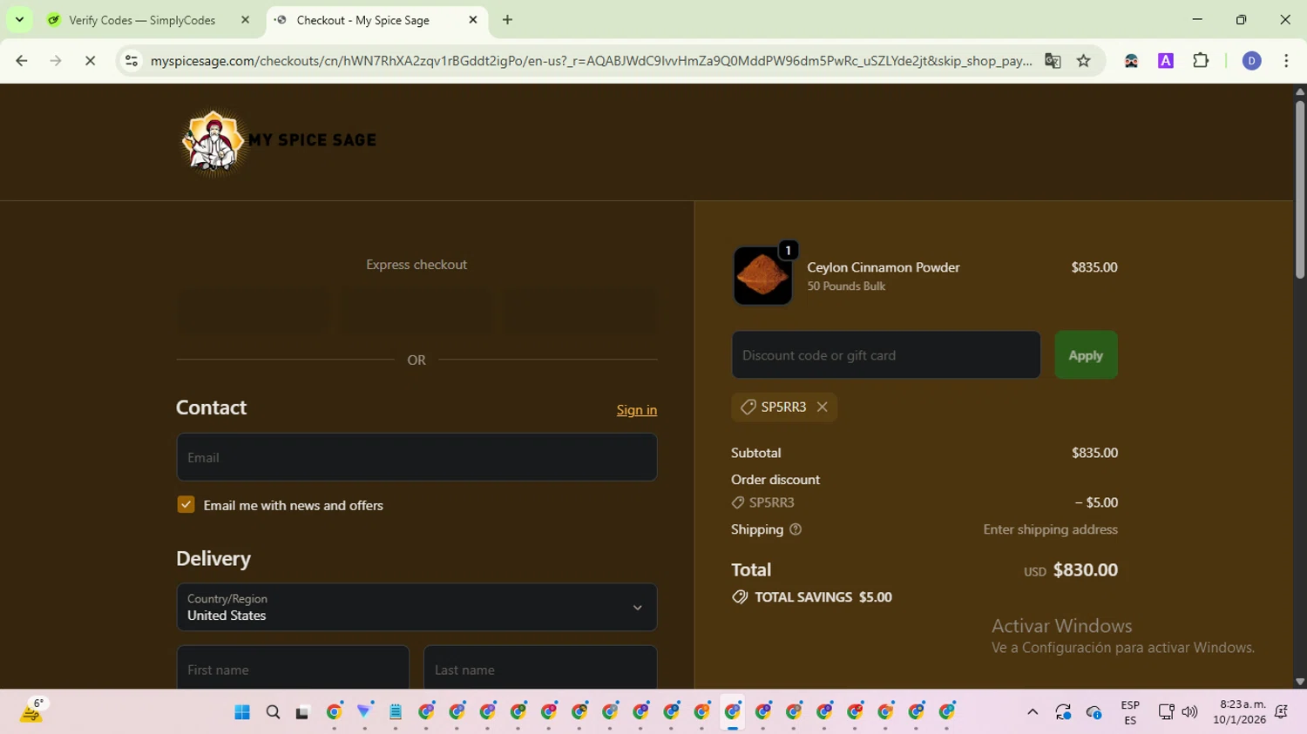Open the volume speaker tray icon
1307x734 pixels.
point(1189,712)
